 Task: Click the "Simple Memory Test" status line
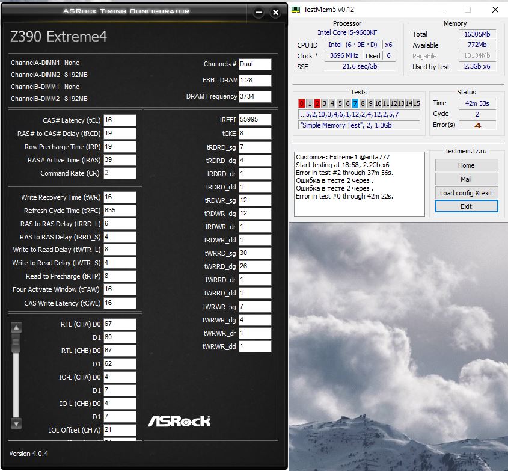coord(359,125)
